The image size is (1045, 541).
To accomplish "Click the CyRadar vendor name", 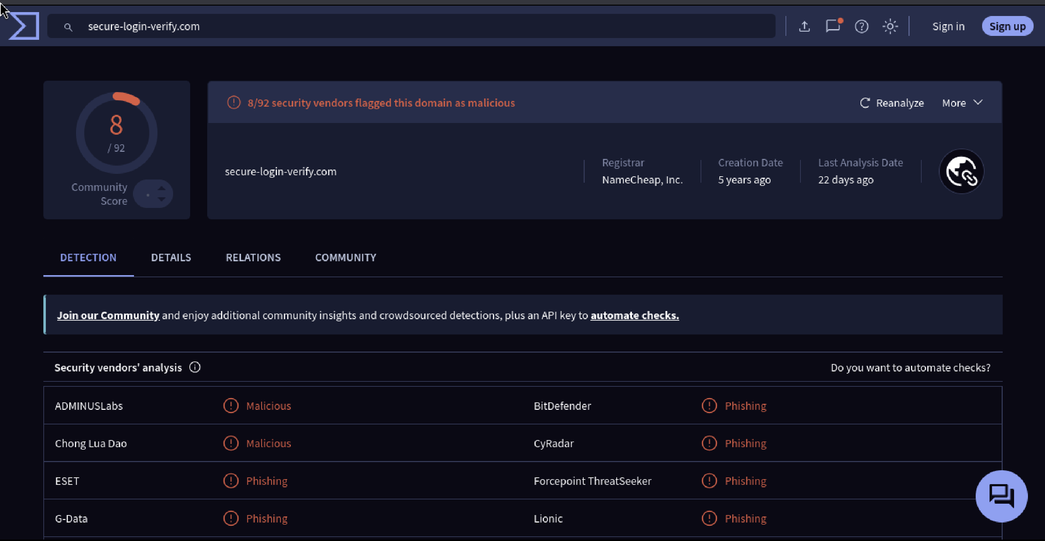I will coord(554,443).
